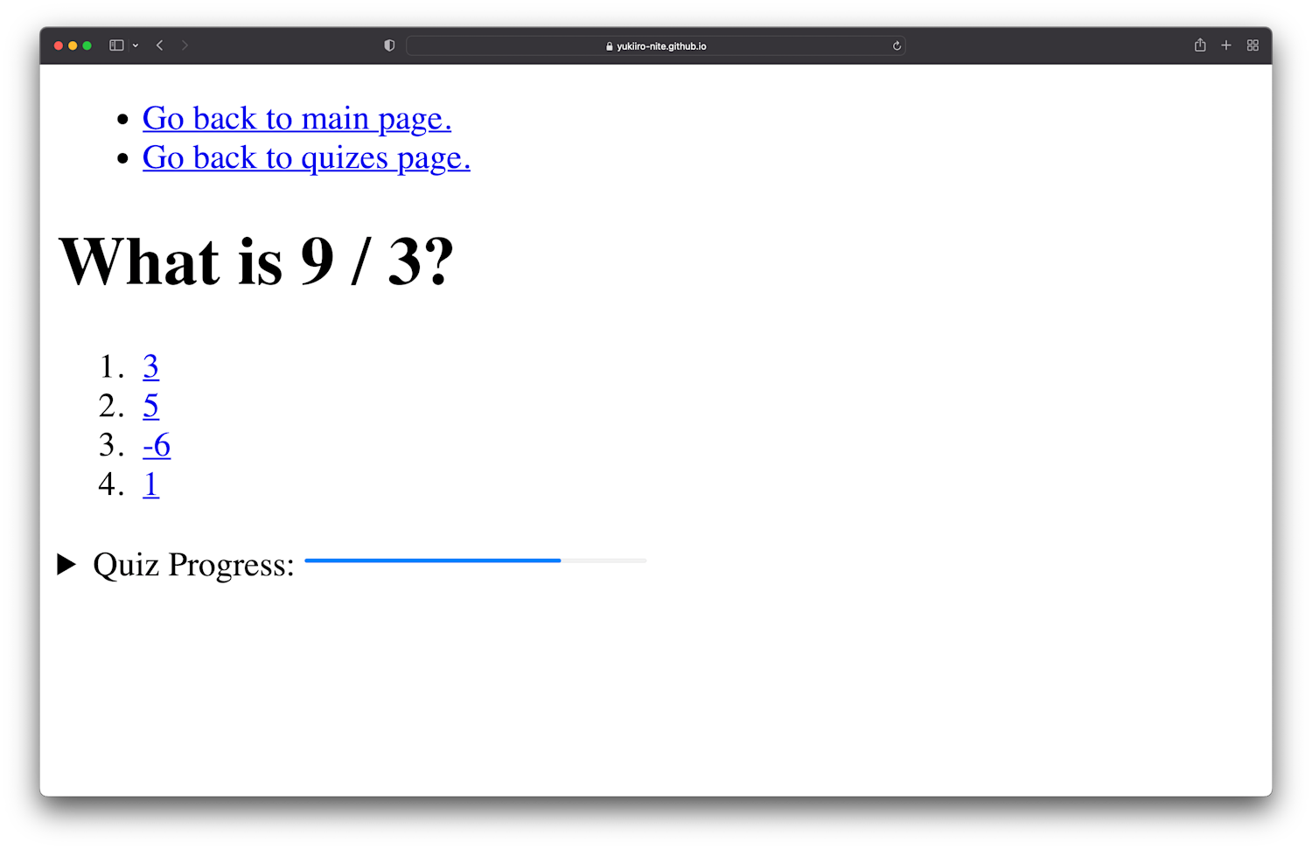Open the sidebar options chevron
The height and width of the screenshot is (849, 1312).
click(136, 45)
